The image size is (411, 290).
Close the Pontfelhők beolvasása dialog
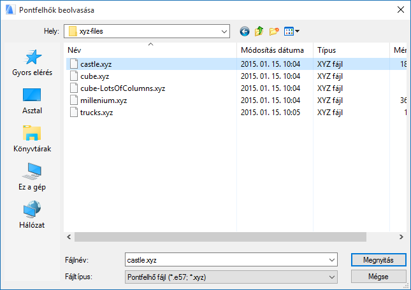[401, 10]
